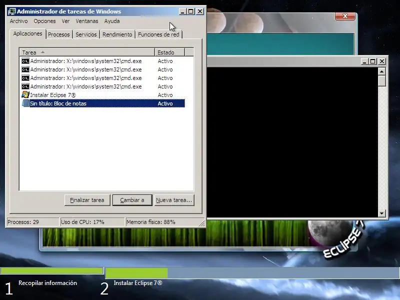The width and height of the screenshot is (400, 300).
Task: Minimize the Task Manager window
Action: point(182,11)
